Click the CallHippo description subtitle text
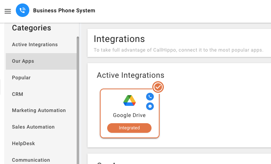 pos(178,50)
